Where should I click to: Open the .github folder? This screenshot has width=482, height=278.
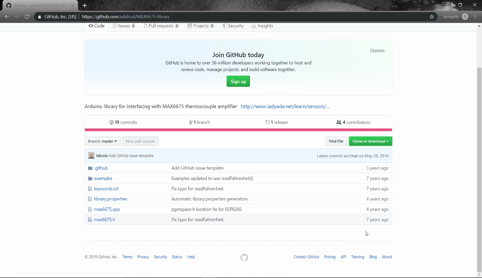[x=101, y=168]
